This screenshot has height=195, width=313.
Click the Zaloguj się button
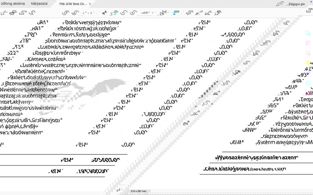point(296,4)
